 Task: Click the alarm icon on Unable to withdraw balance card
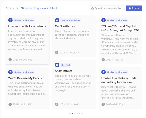11,20
